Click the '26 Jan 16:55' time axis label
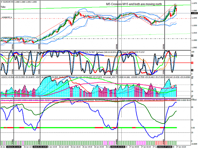 tap(64, 147)
